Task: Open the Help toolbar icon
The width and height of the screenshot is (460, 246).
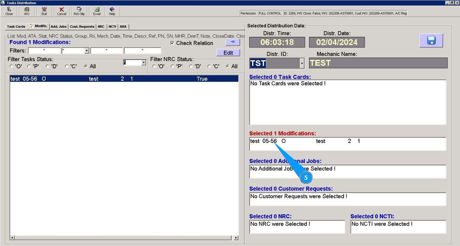Action: coord(112,11)
